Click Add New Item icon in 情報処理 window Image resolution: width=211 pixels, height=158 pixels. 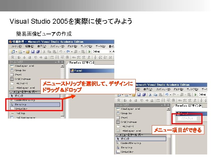[20, 51]
